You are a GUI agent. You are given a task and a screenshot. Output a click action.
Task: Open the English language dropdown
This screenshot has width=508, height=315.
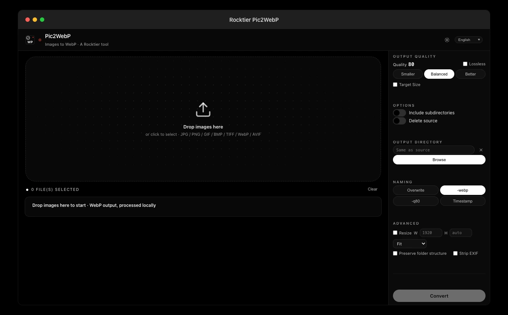pos(468,40)
